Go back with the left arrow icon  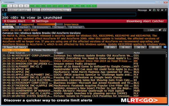tap(3, 10)
